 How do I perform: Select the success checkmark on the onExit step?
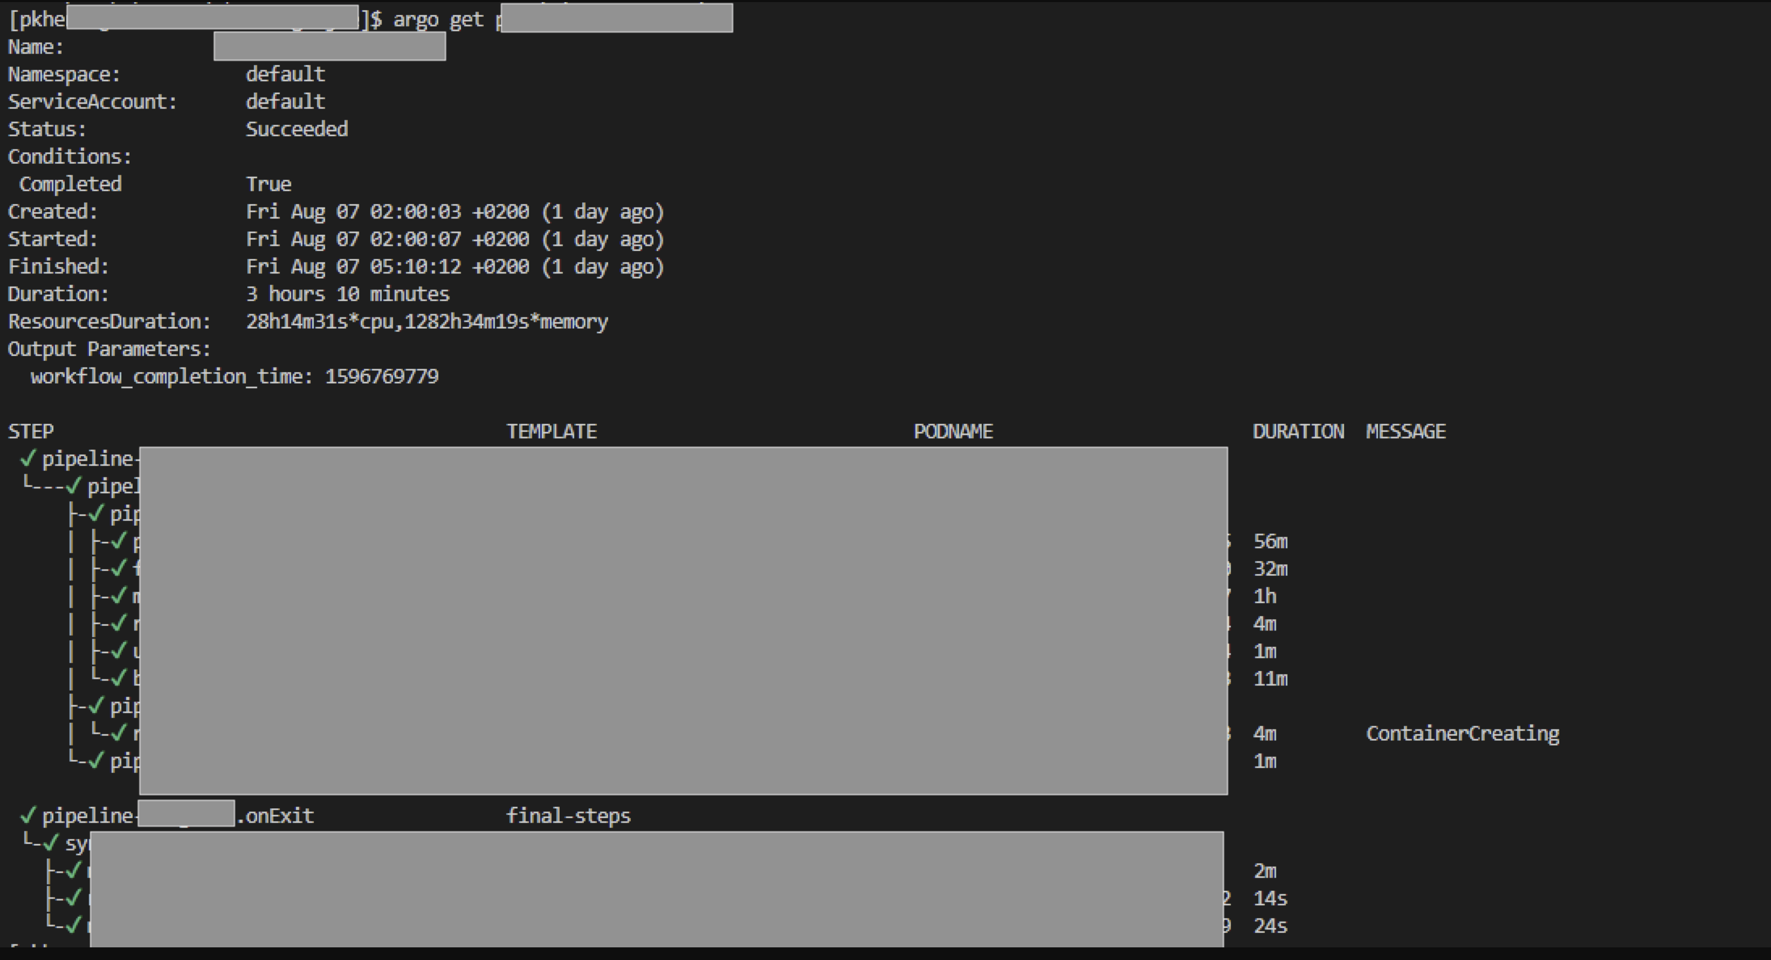(27, 815)
